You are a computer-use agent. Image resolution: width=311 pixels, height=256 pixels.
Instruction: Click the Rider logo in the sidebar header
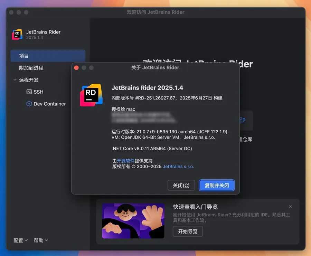coord(17,35)
